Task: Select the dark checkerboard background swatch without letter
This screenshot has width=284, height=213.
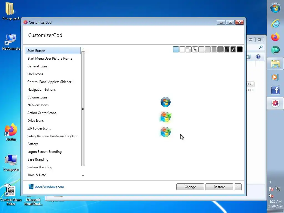Action: coord(227,49)
